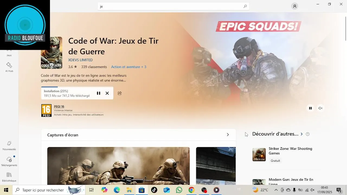Click the microphone tray icon
Image resolution: width=347 pixels, height=195 pixels.
294,190
